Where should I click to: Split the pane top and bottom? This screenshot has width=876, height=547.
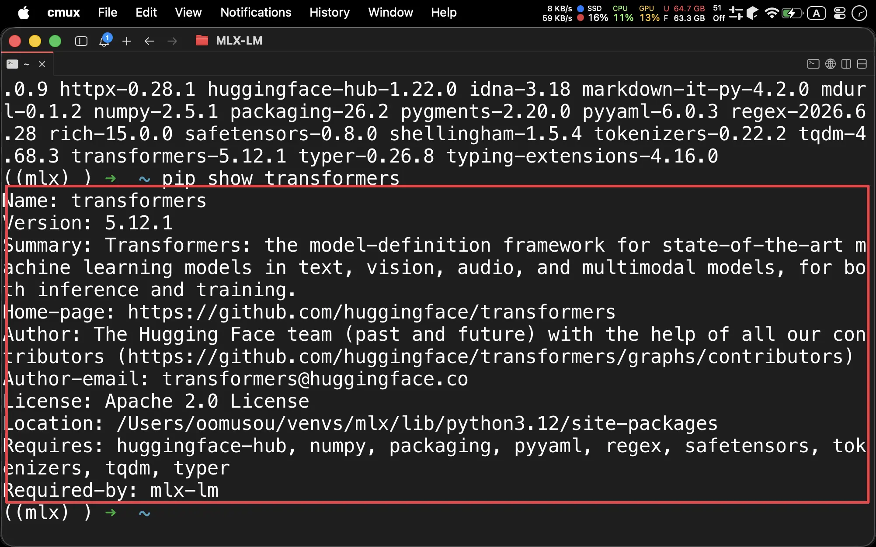(862, 64)
